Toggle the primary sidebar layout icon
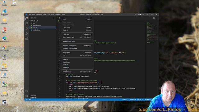Screen dimensions: 199x112 click(136, 15)
